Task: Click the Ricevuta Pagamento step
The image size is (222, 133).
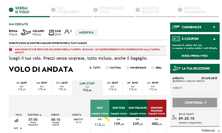Action: pyautogui.click(x=195, y=10)
